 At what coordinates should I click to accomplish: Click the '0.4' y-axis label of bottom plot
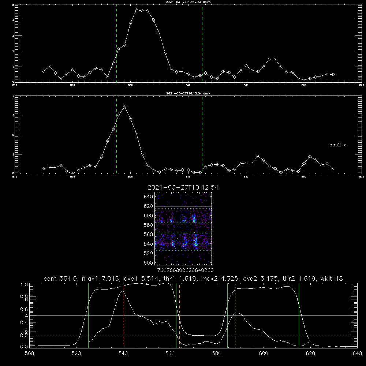(x=24, y=322)
